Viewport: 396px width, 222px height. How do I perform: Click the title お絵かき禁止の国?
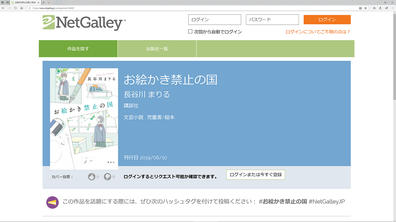point(170,80)
